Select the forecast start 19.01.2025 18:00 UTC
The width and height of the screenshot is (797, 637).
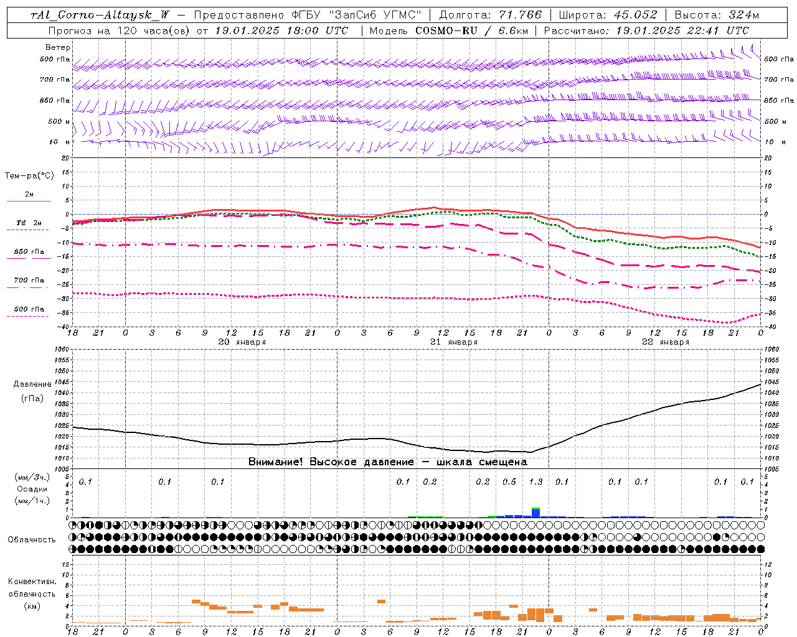281,30
